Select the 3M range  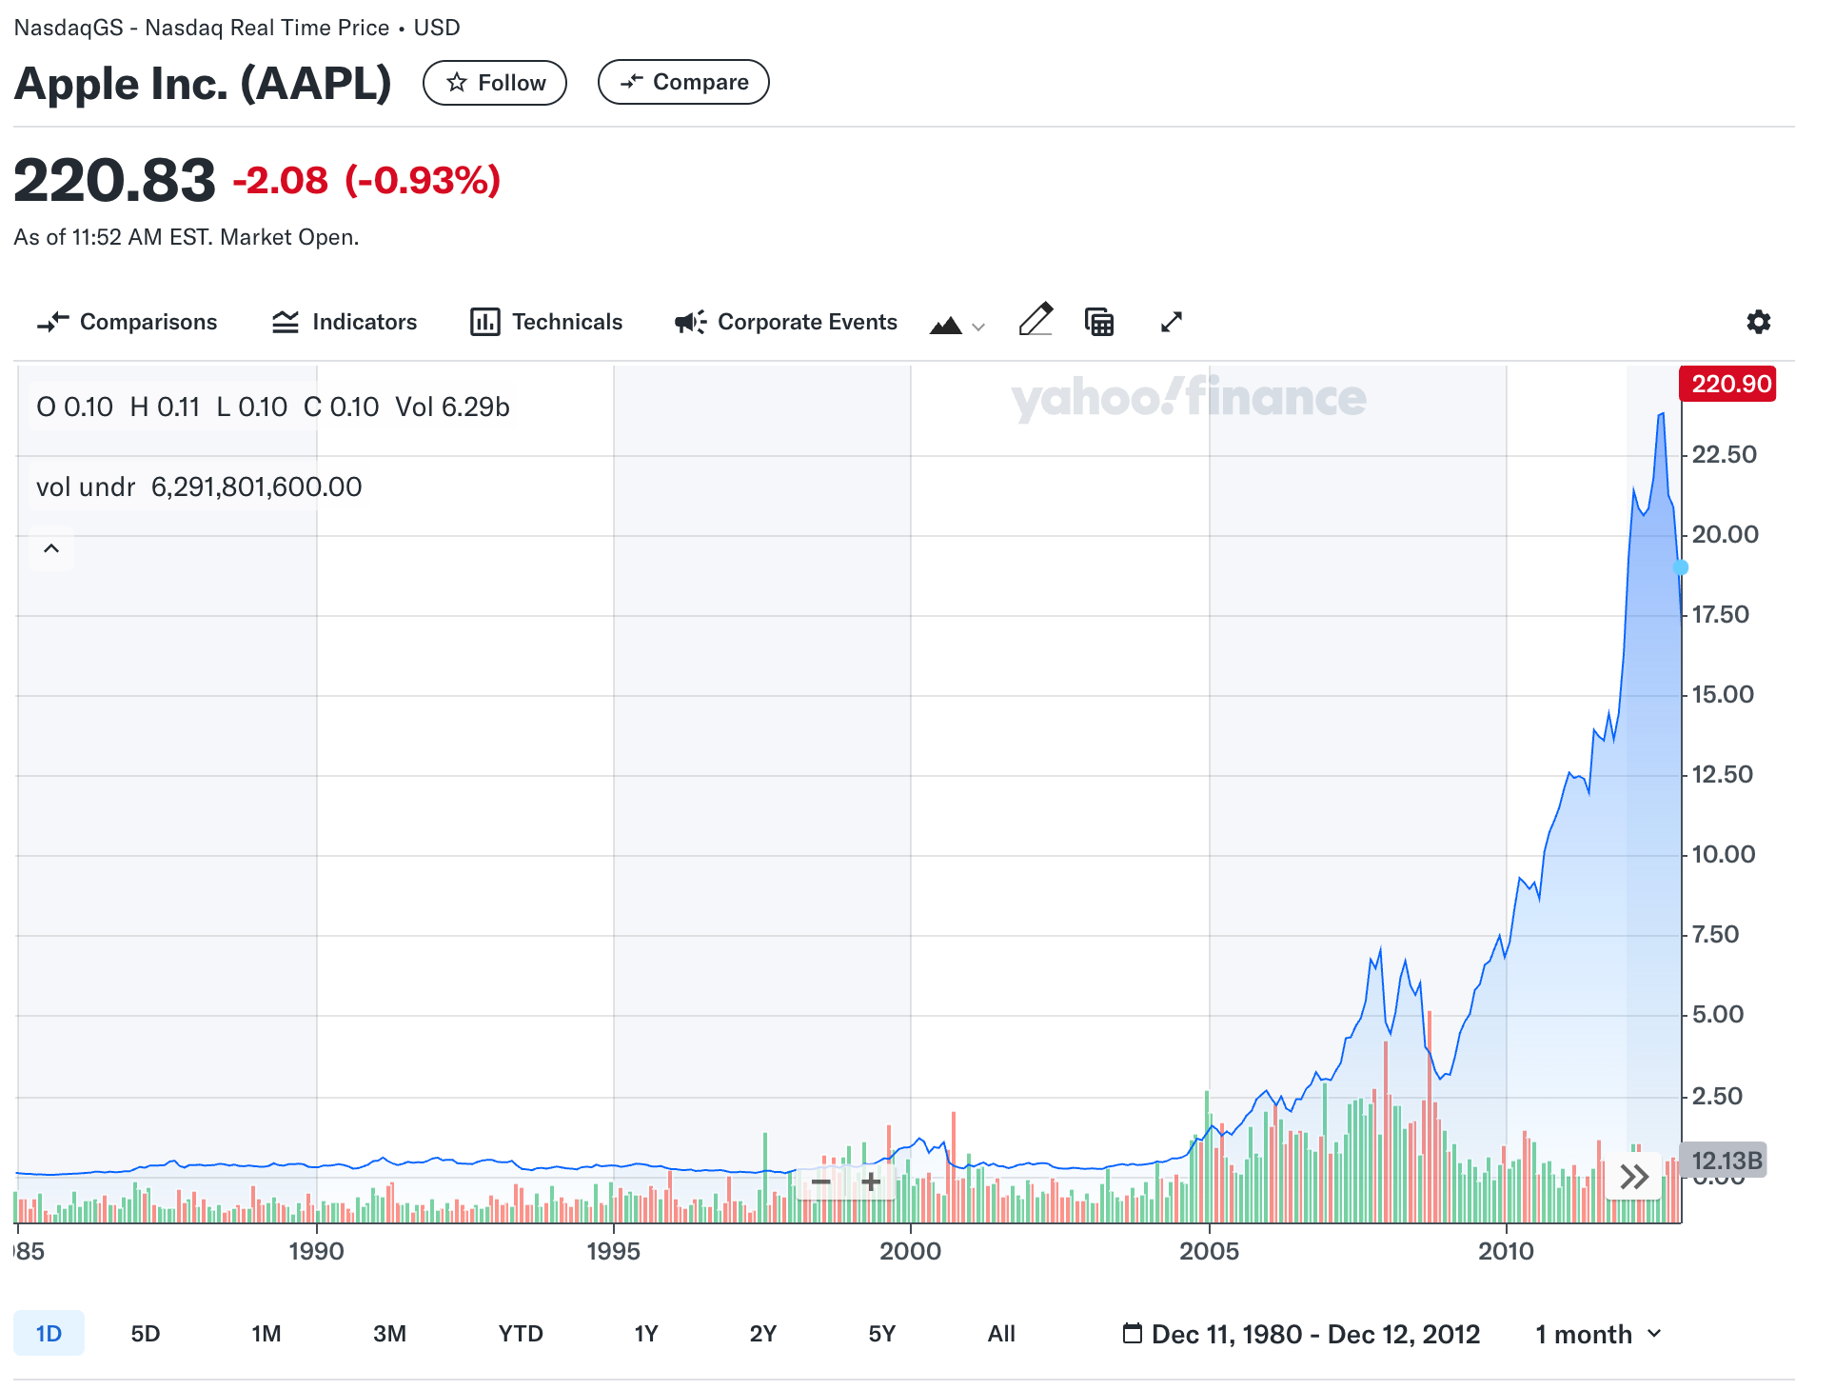click(390, 1334)
